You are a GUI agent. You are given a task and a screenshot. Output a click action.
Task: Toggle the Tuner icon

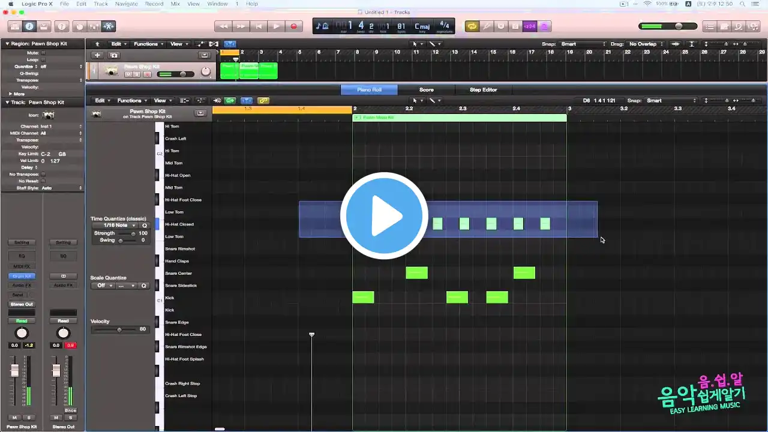click(487, 26)
